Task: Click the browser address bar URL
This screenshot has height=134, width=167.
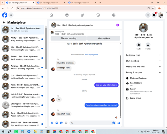Action: (x=39, y=8)
